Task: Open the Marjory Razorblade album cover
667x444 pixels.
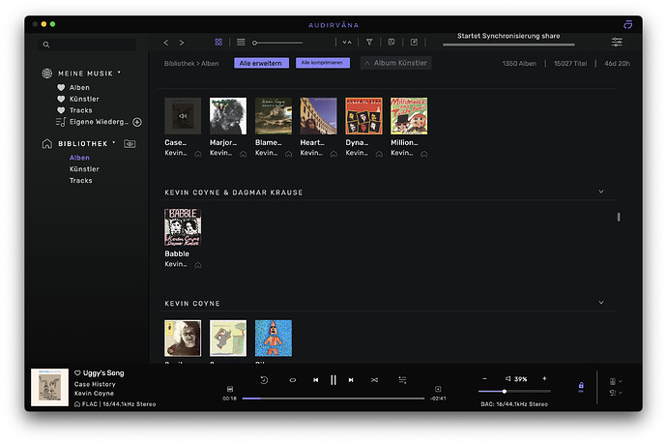Action: coord(228,116)
